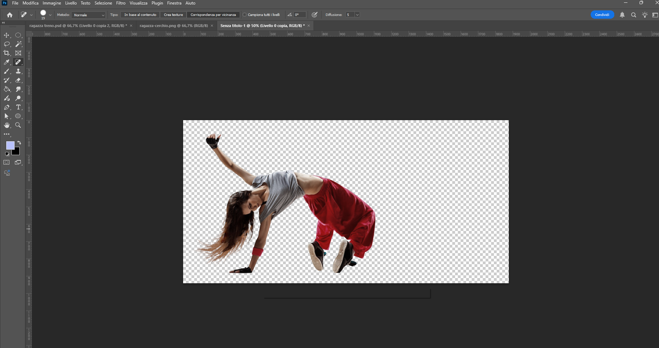The width and height of the screenshot is (659, 348).
Task: Open the Metodo blend mode dropdown
Action: 89,15
